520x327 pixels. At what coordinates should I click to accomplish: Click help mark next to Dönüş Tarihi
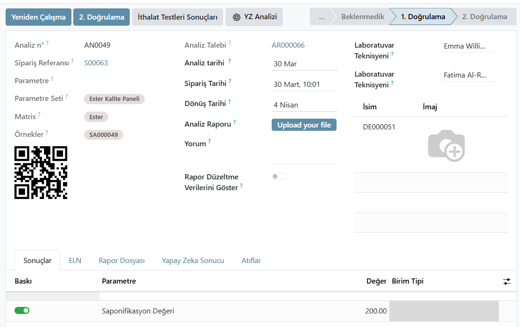[229, 101]
